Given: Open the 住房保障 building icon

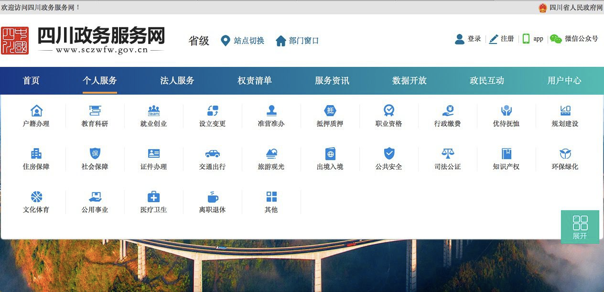Looking at the screenshot, I should click(36, 153).
